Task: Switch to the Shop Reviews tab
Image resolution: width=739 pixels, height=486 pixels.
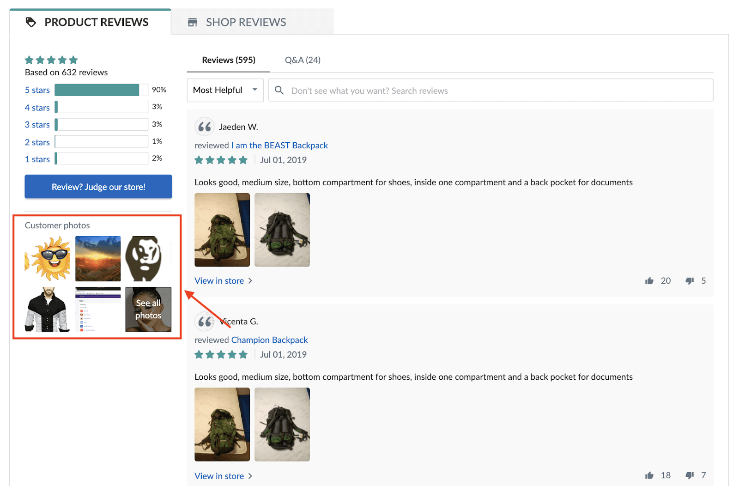Action: tap(246, 22)
